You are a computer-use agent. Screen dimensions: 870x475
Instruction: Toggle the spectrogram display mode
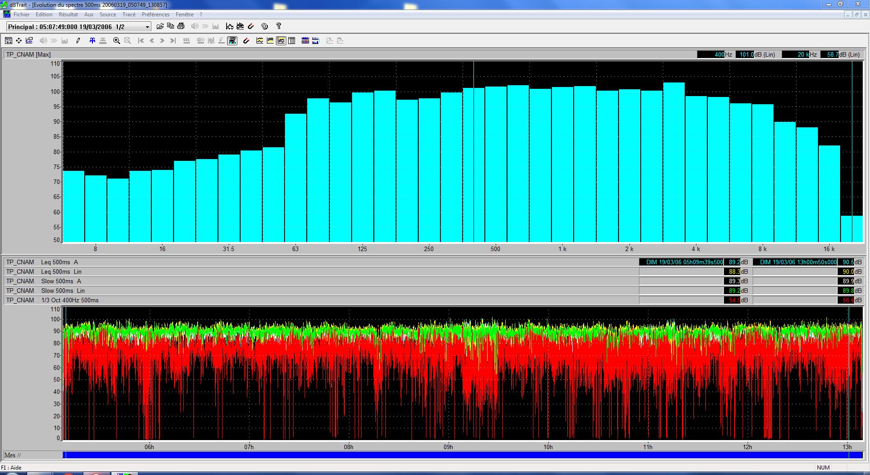tap(232, 40)
